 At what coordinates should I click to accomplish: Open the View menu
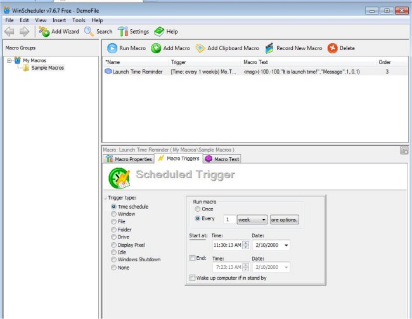41,20
